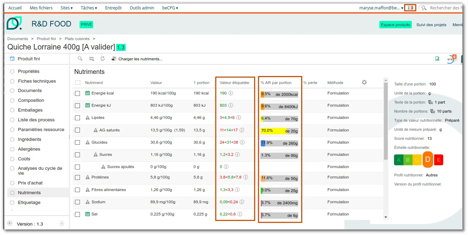Click info icon next to Energie kcal value 190
468x235 pixels.
tap(231, 93)
